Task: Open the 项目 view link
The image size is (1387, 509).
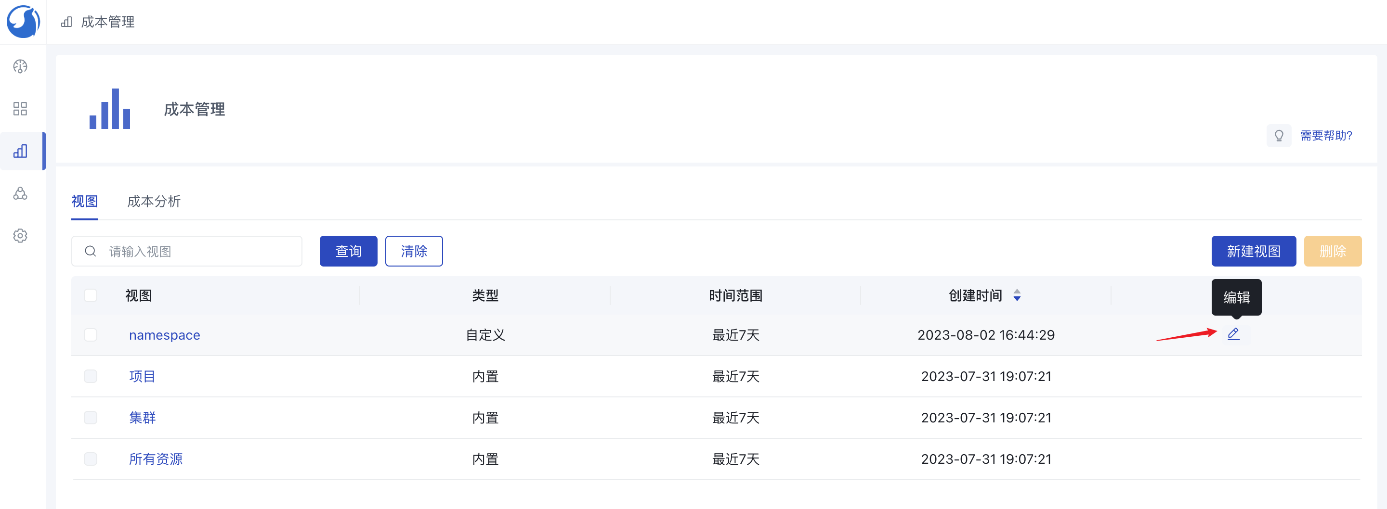Action: [x=142, y=376]
